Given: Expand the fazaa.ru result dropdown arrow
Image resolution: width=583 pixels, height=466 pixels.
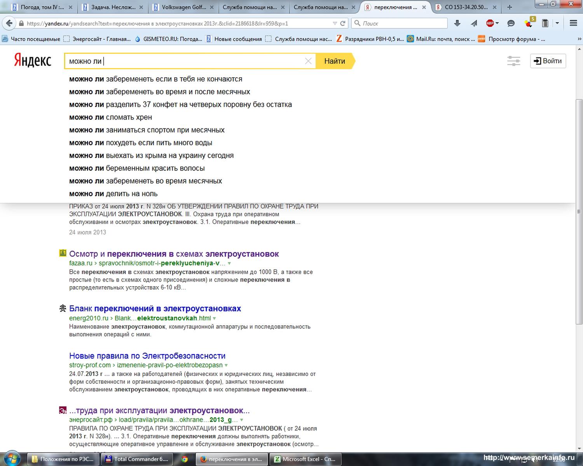Looking at the screenshot, I should click(x=229, y=263).
